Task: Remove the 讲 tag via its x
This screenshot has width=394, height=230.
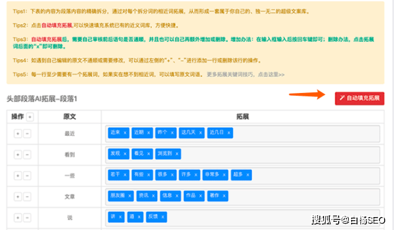Action: 120,217
